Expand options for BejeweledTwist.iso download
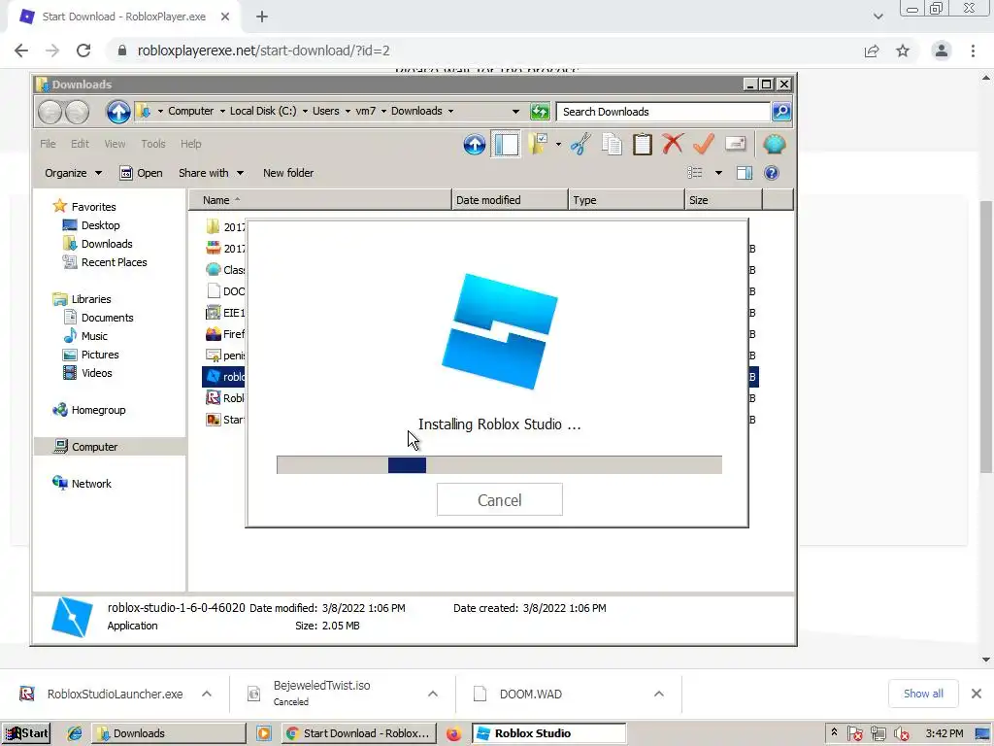Screen dimensions: 994x746 click(x=432, y=694)
